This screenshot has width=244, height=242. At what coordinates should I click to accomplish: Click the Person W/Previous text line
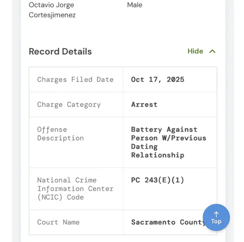(169, 138)
